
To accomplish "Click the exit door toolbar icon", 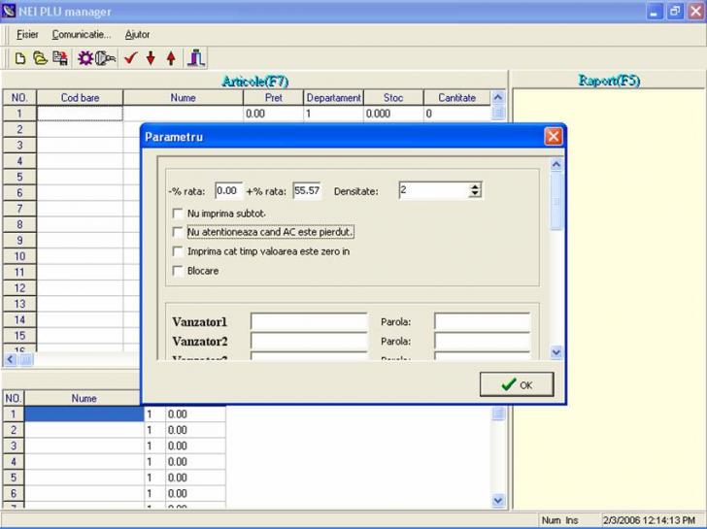I will pos(196,58).
